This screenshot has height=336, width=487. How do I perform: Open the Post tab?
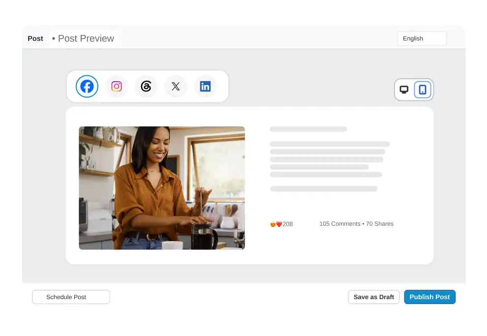[35, 38]
